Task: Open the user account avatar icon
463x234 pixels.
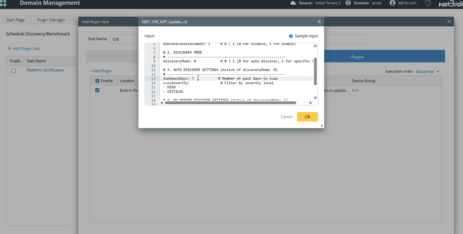Action: [392, 3]
